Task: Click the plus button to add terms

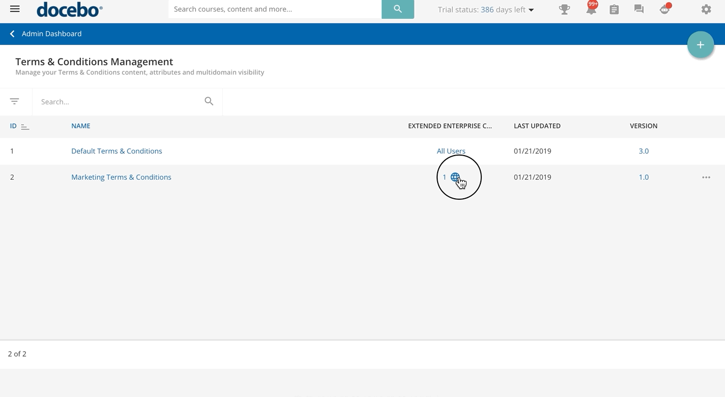Action: click(700, 45)
